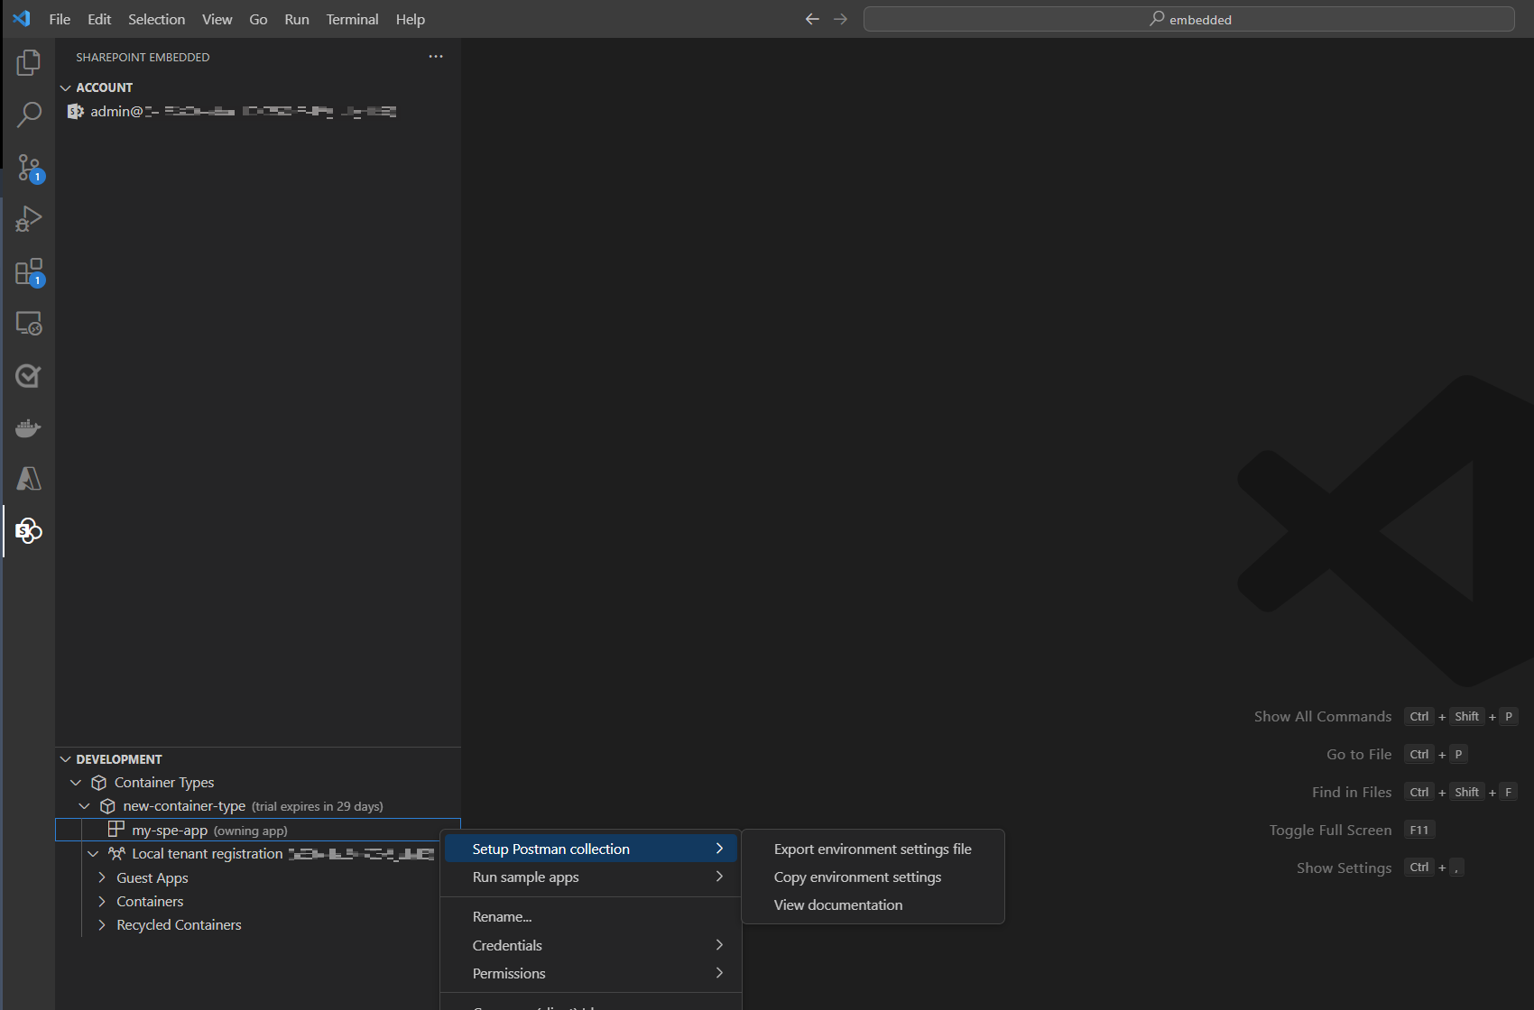Open the Azure extension view
The image size is (1534, 1010).
28,479
